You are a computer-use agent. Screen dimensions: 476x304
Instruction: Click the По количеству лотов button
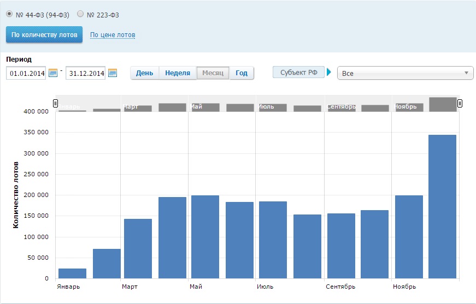coord(44,34)
